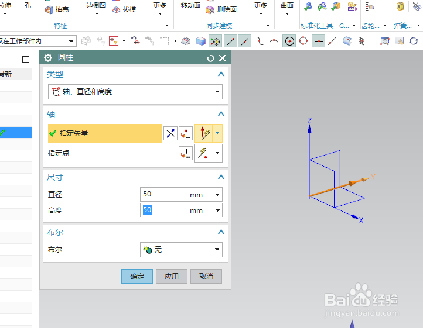Click the 取消 button

(206, 277)
